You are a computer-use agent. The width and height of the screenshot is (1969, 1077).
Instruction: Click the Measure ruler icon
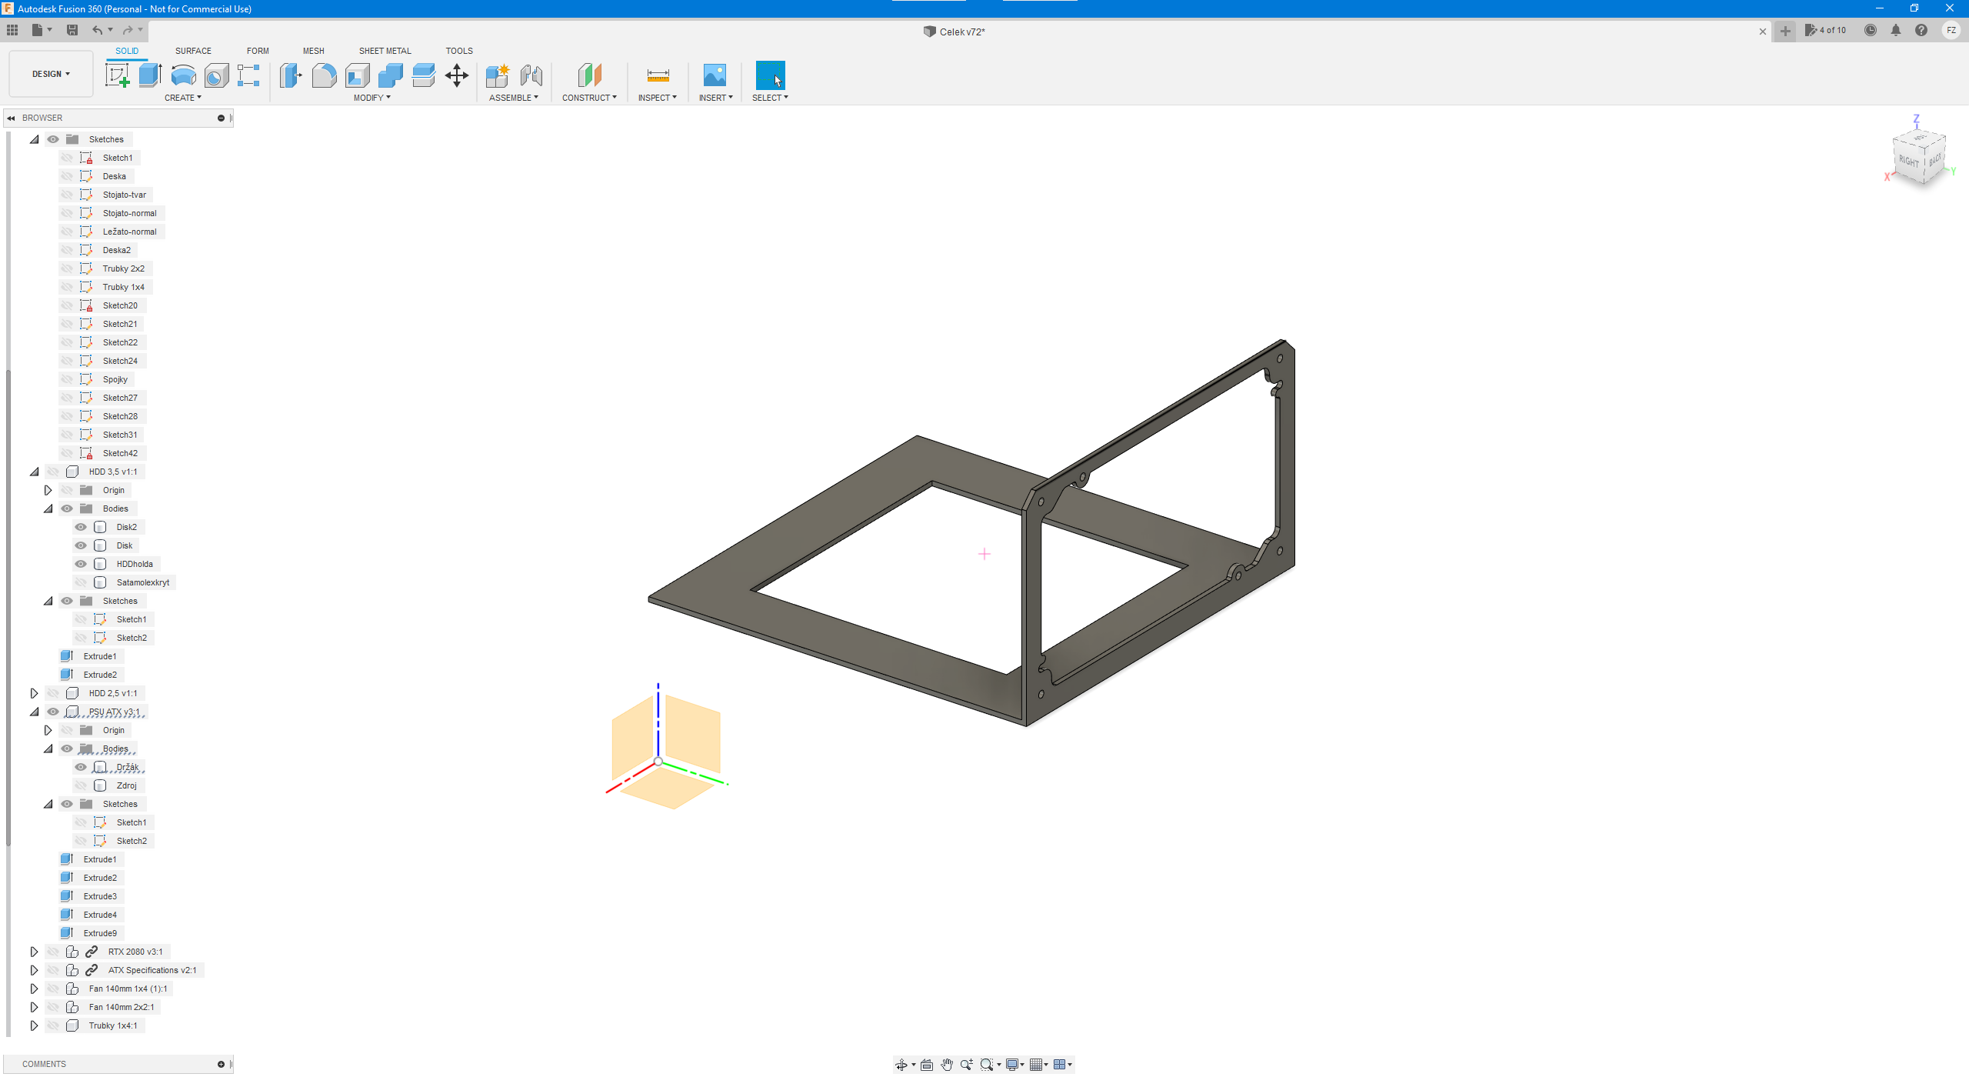tap(658, 75)
